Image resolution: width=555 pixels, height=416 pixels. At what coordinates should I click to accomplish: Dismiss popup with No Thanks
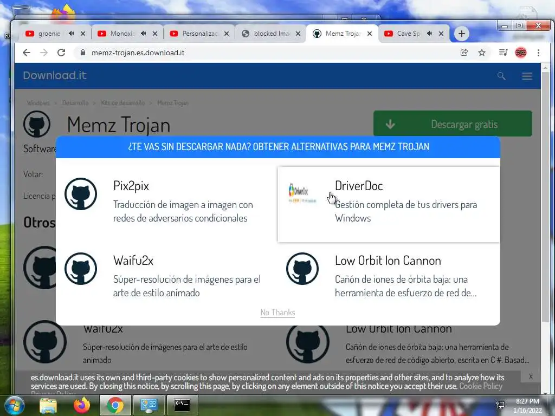click(x=277, y=313)
